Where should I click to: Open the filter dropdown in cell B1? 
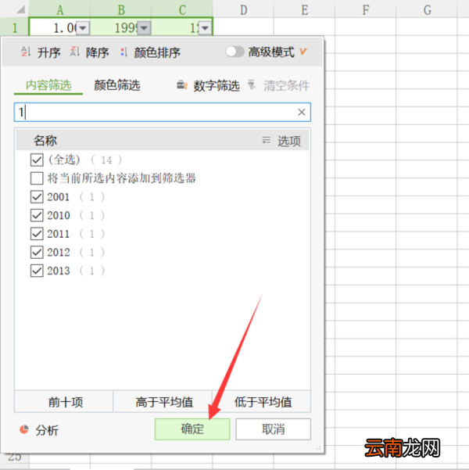pos(144,28)
